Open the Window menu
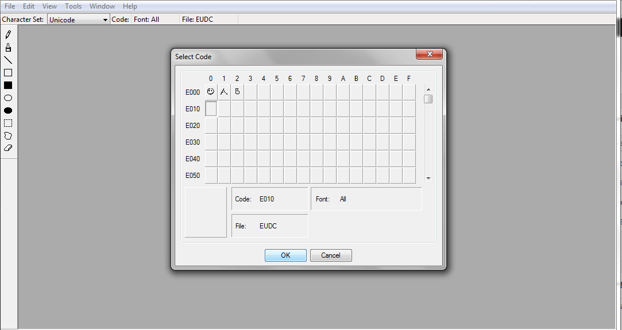The image size is (622, 330). coord(102,6)
